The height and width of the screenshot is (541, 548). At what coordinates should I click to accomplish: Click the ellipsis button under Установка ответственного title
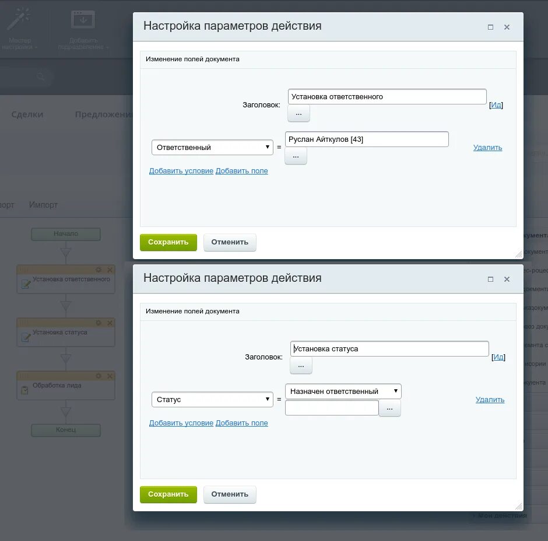click(x=298, y=114)
